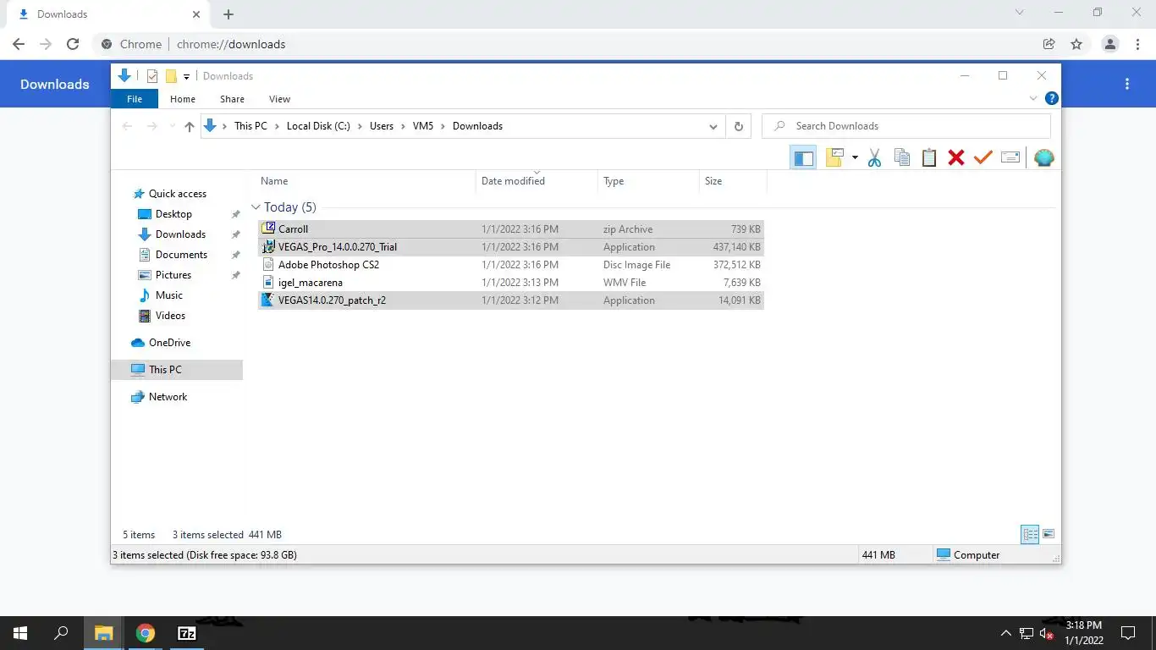Open recent locations dropdown arrow

point(172,127)
